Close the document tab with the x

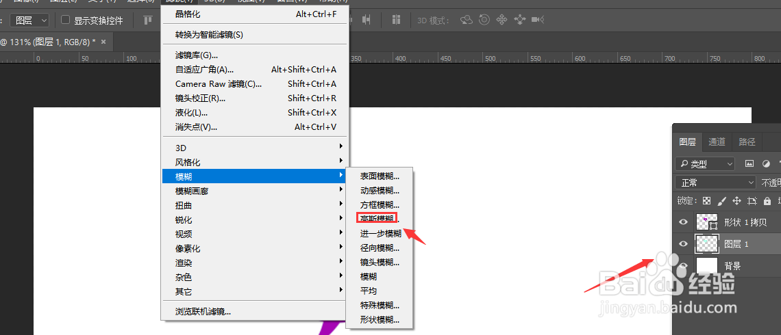pos(103,42)
